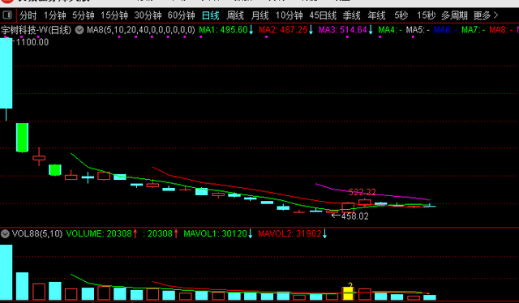
Task: Click the 宇树科技-W(日线) stock title
Action: point(36,30)
